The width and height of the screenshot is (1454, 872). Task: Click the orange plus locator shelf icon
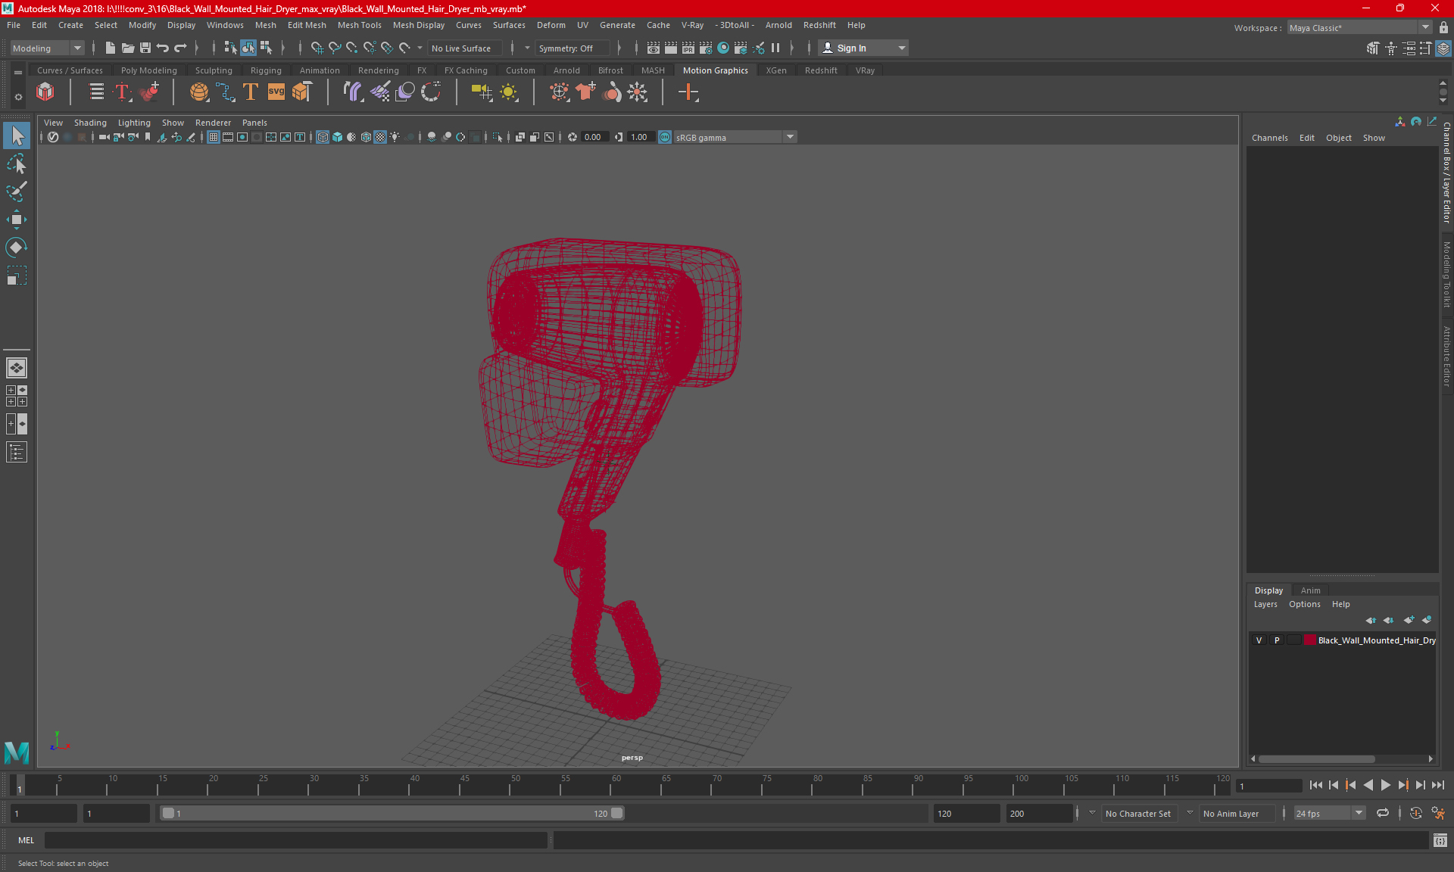688,92
